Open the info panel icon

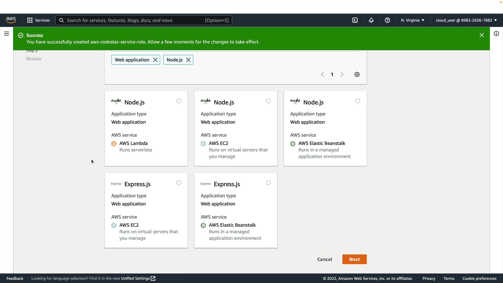coord(496,34)
